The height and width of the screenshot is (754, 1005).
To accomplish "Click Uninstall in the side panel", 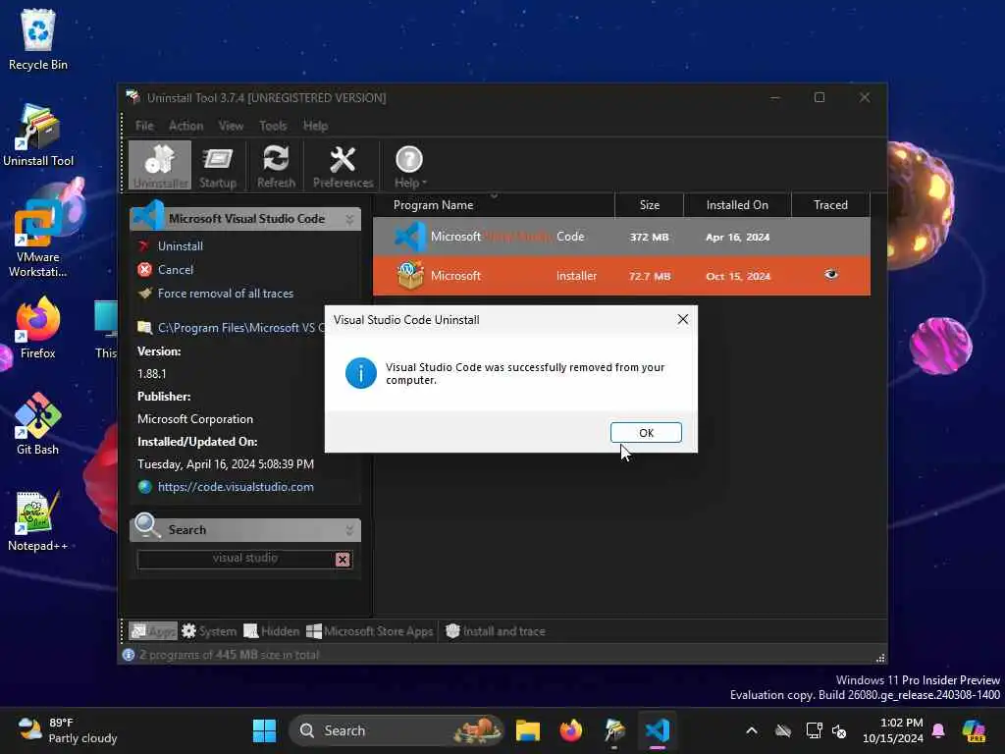I will pyautogui.click(x=181, y=246).
